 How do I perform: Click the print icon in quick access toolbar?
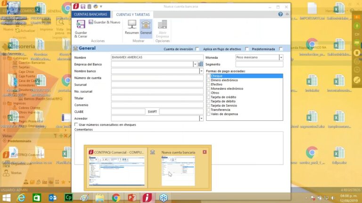coord(96,7)
